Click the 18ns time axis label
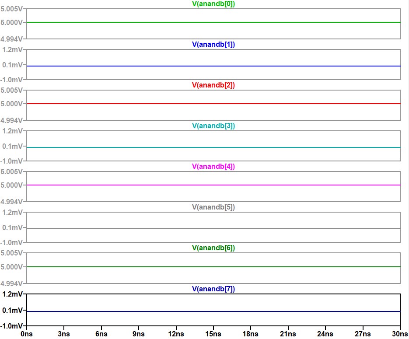 (x=251, y=334)
